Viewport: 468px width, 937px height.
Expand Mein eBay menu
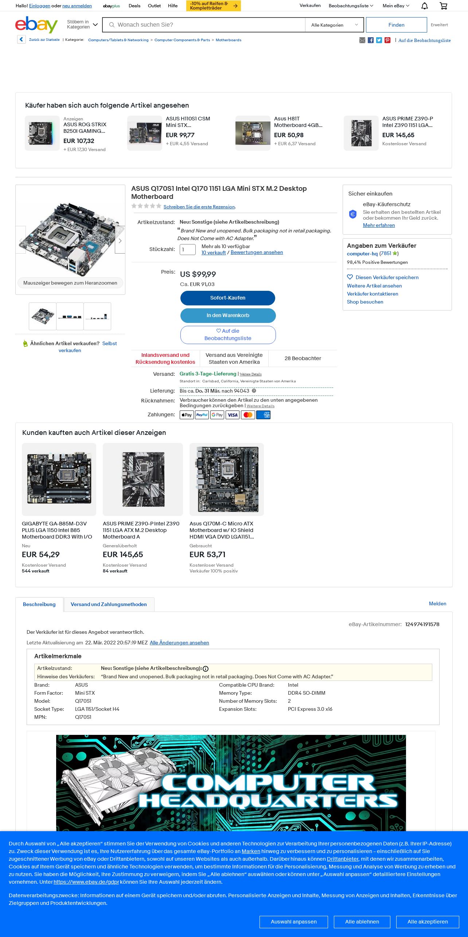pyautogui.click(x=396, y=6)
